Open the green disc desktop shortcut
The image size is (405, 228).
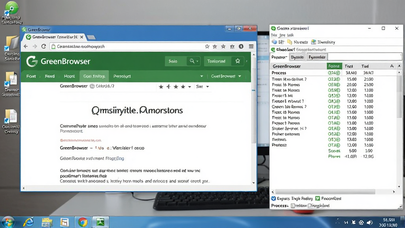click(11, 13)
